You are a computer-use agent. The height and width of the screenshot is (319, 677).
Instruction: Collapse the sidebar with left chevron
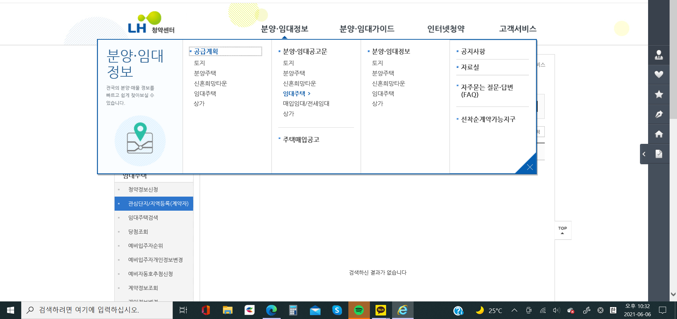(x=644, y=154)
